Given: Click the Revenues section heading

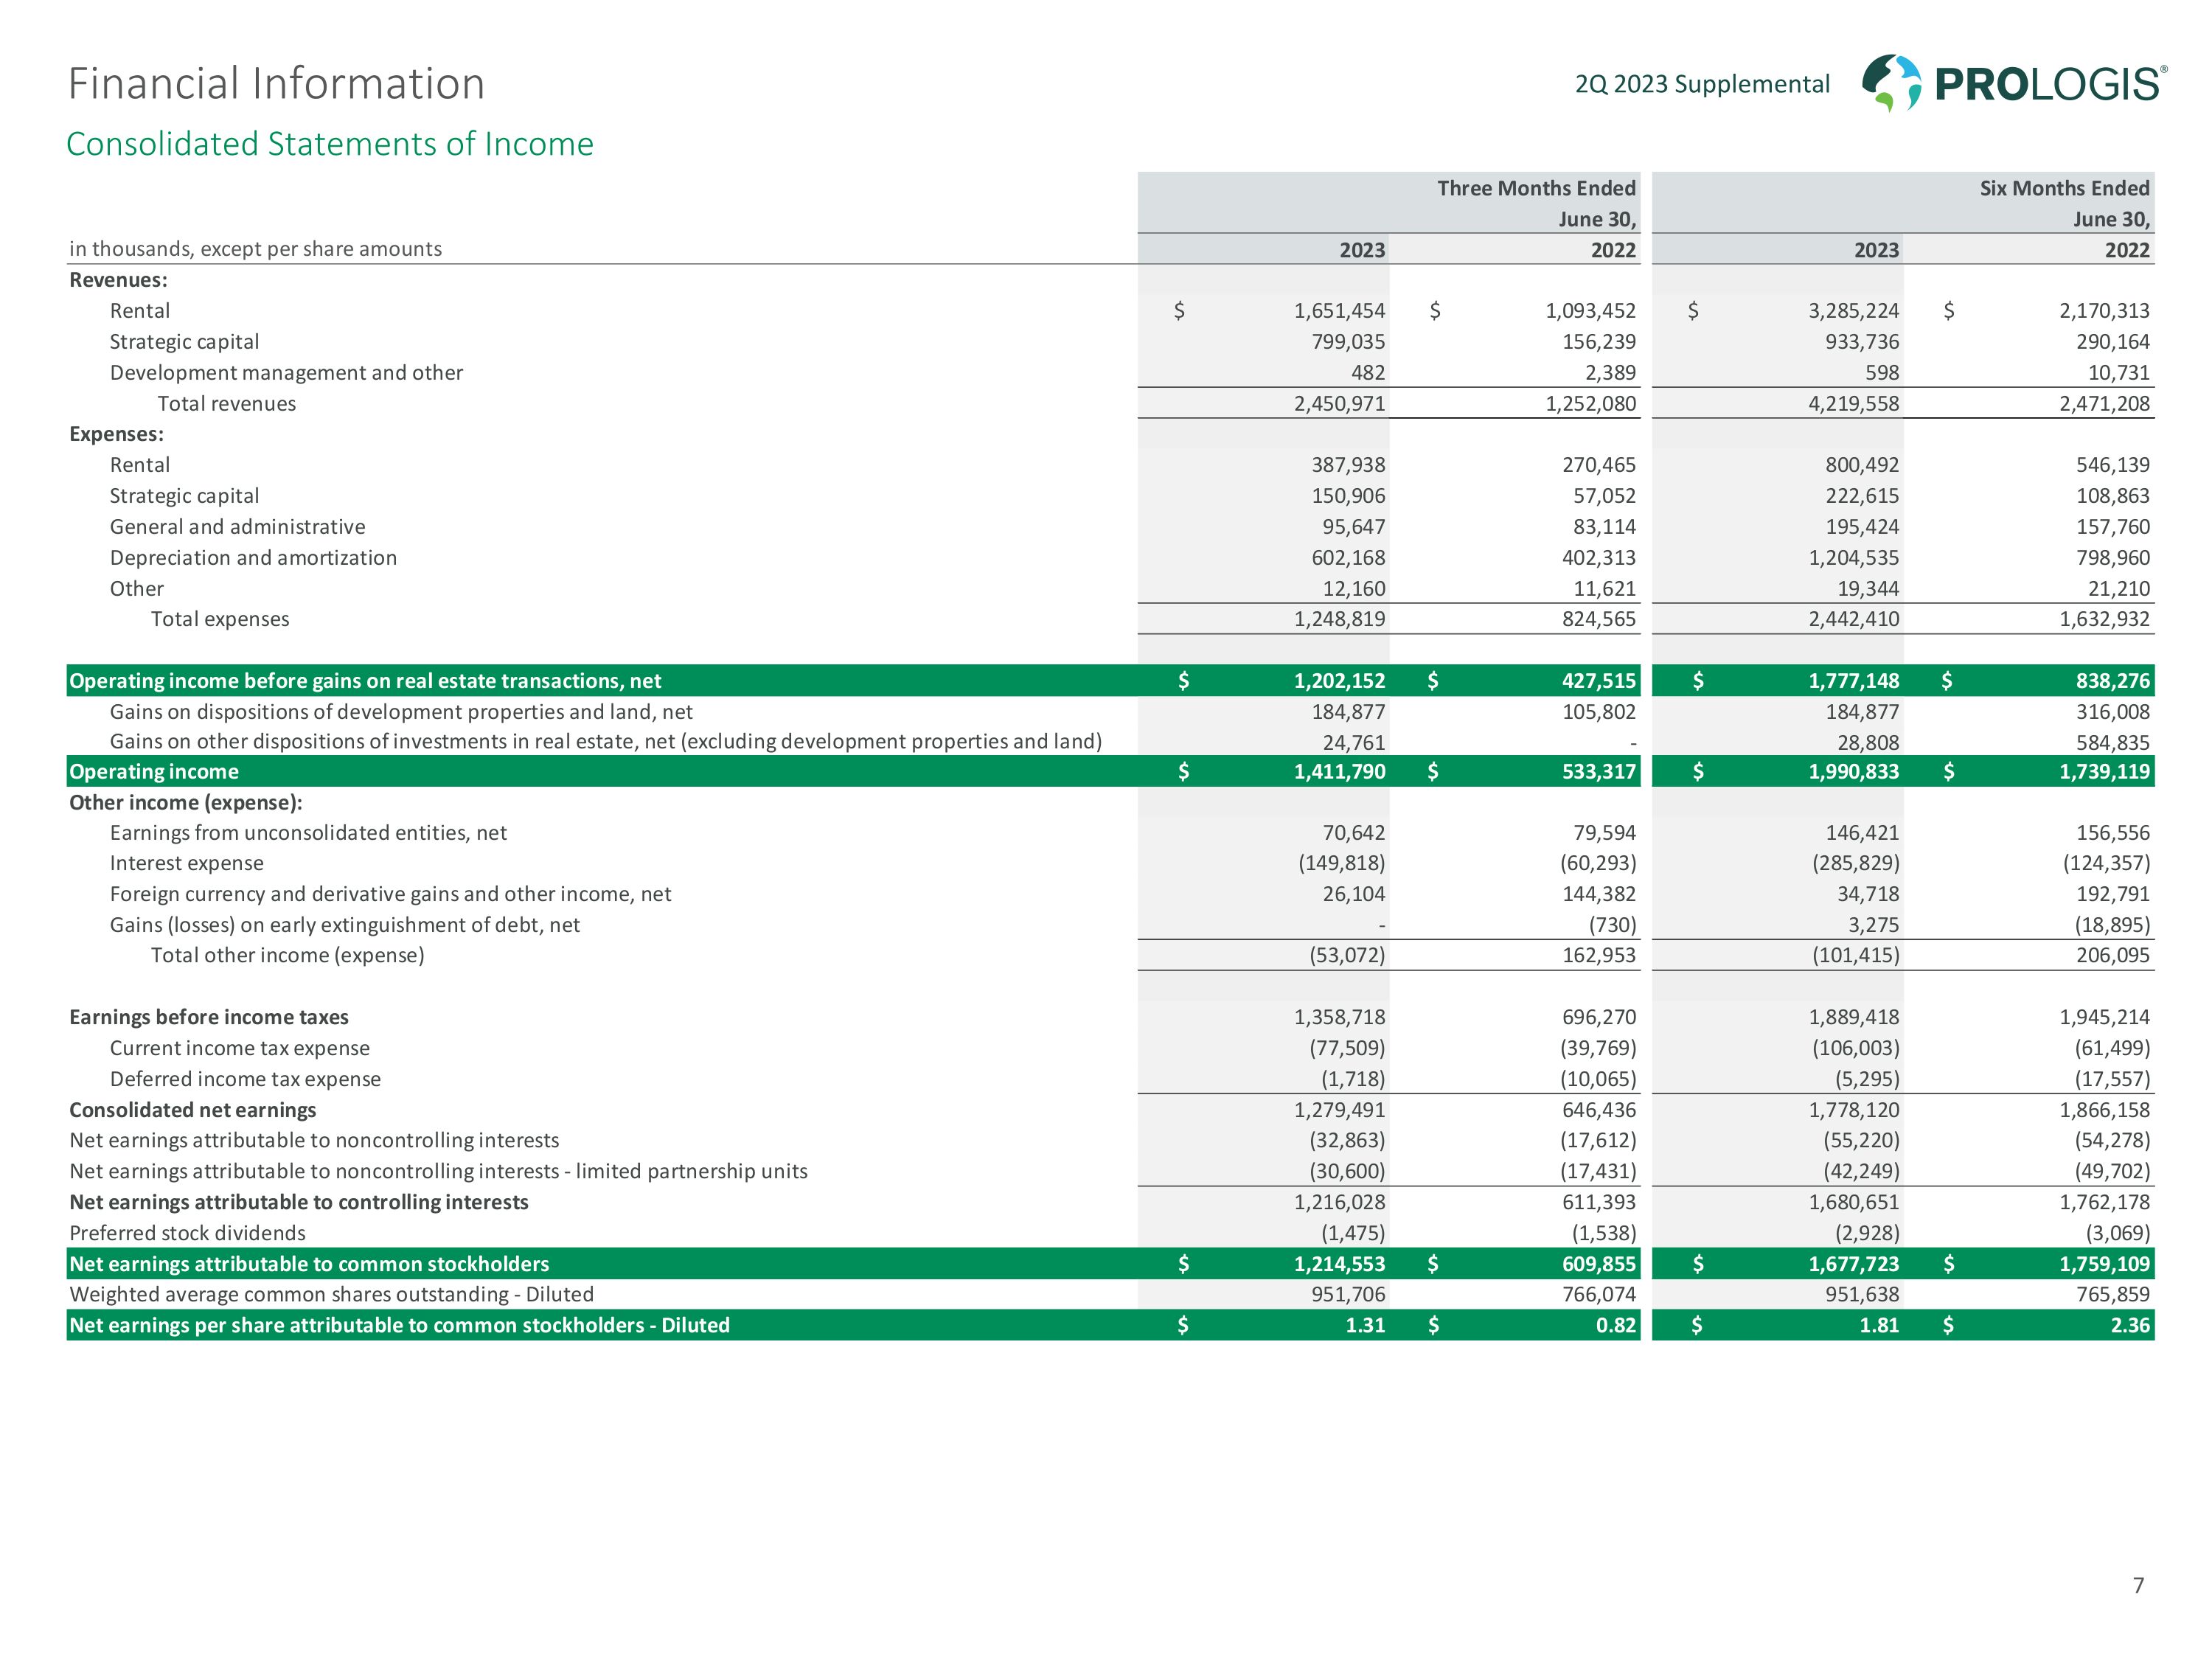Looking at the screenshot, I should (x=118, y=280).
